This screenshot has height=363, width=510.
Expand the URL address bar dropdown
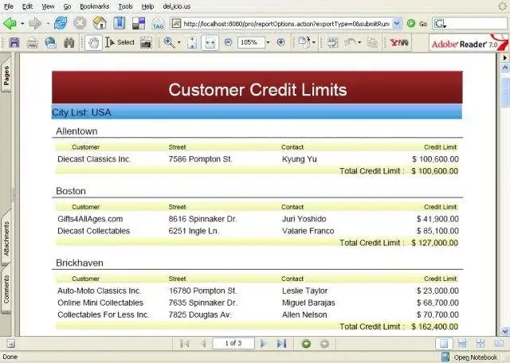(397, 23)
